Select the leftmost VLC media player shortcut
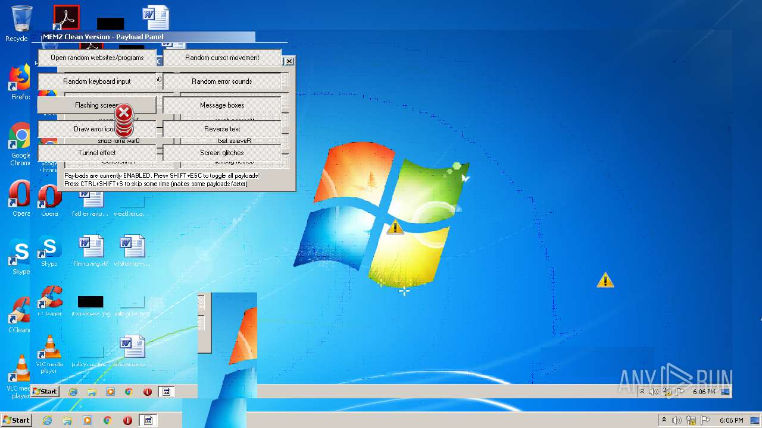 20,377
